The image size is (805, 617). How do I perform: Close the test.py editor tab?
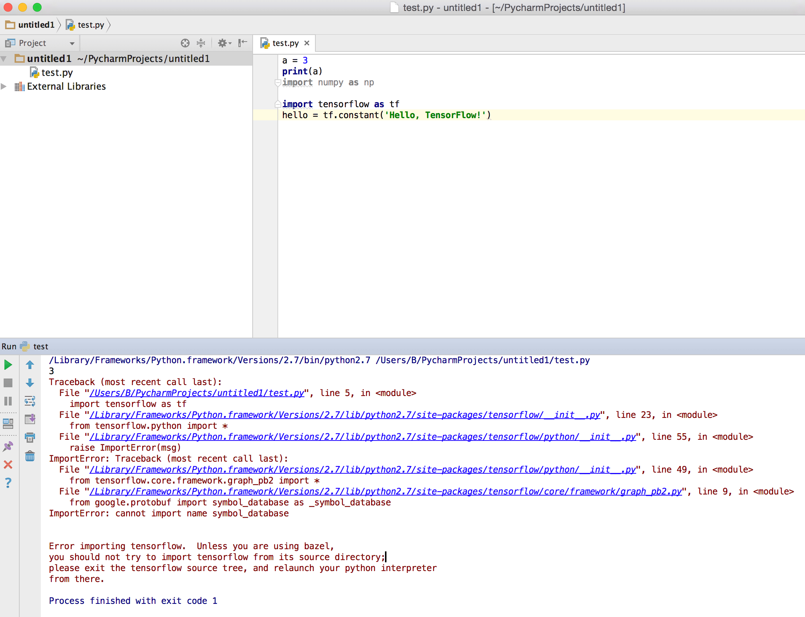307,43
